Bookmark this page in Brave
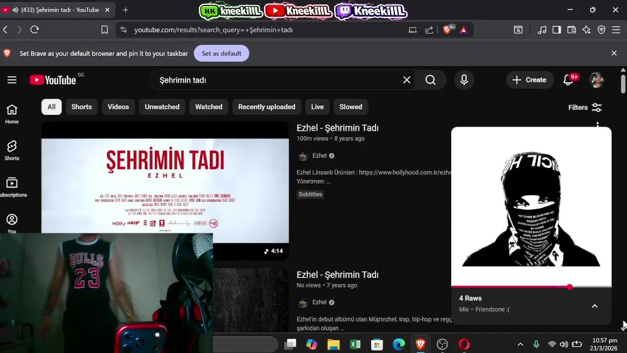The image size is (627, 353). [x=104, y=30]
